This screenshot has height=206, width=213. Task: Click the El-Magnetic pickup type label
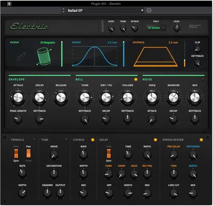click(48, 42)
